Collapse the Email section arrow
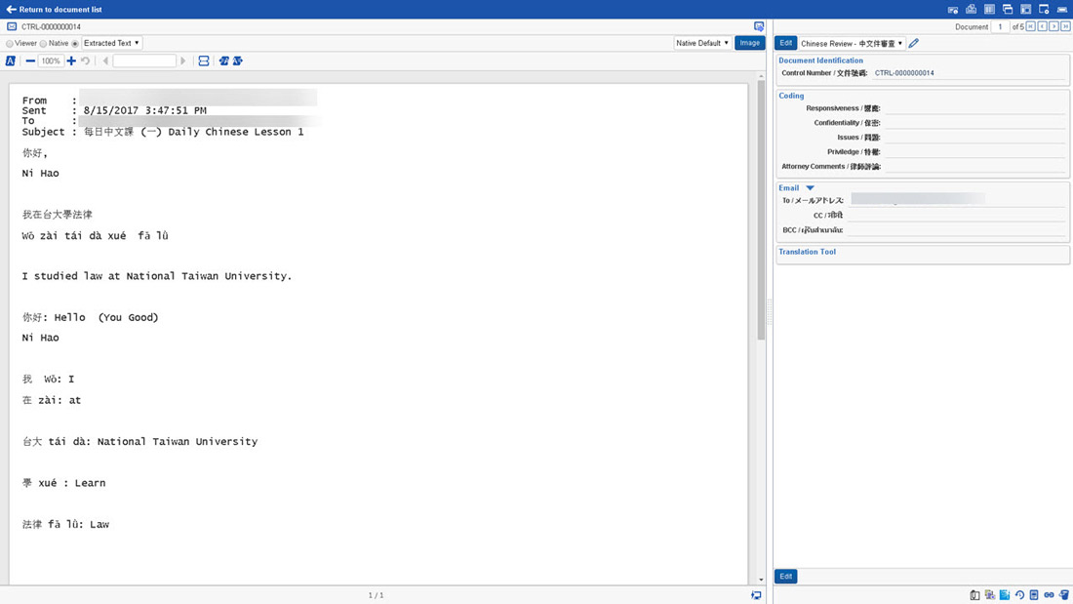The height and width of the screenshot is (604, 1073). click(x=810, y=188)
